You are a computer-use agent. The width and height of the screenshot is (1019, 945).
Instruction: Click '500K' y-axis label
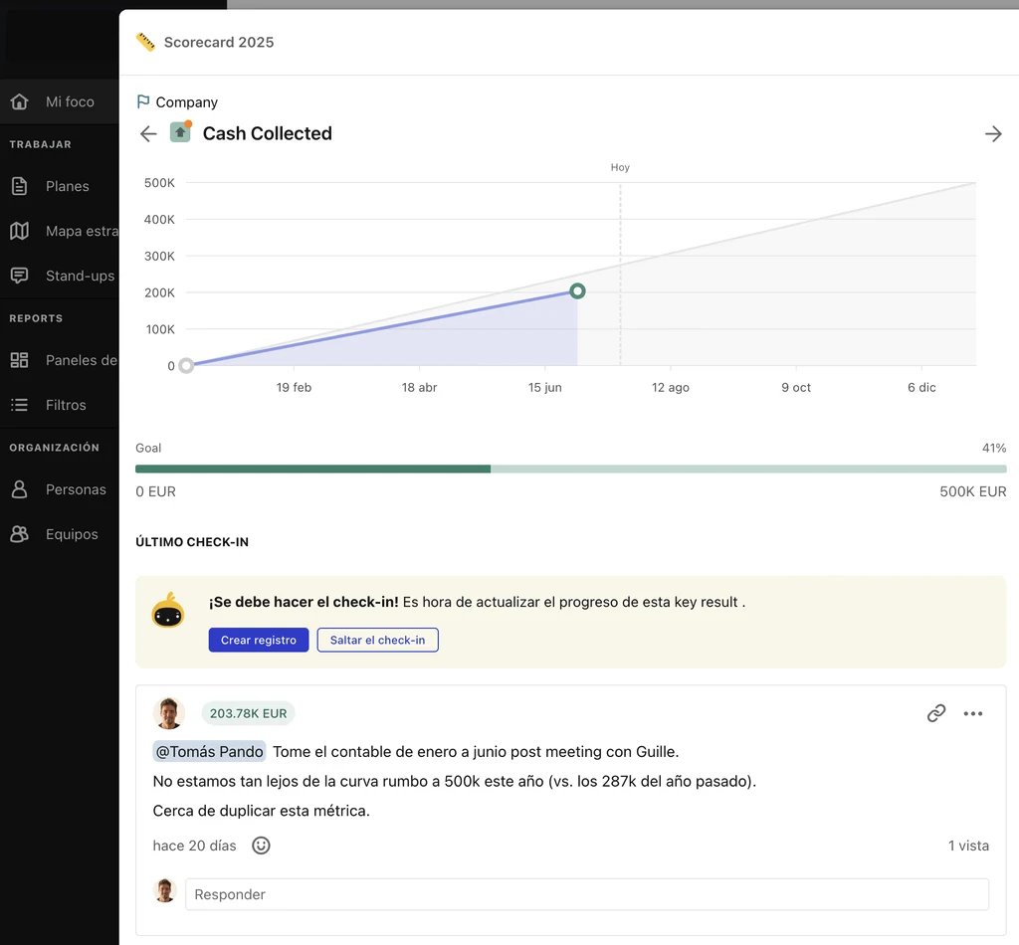click(x=159, y=183)
